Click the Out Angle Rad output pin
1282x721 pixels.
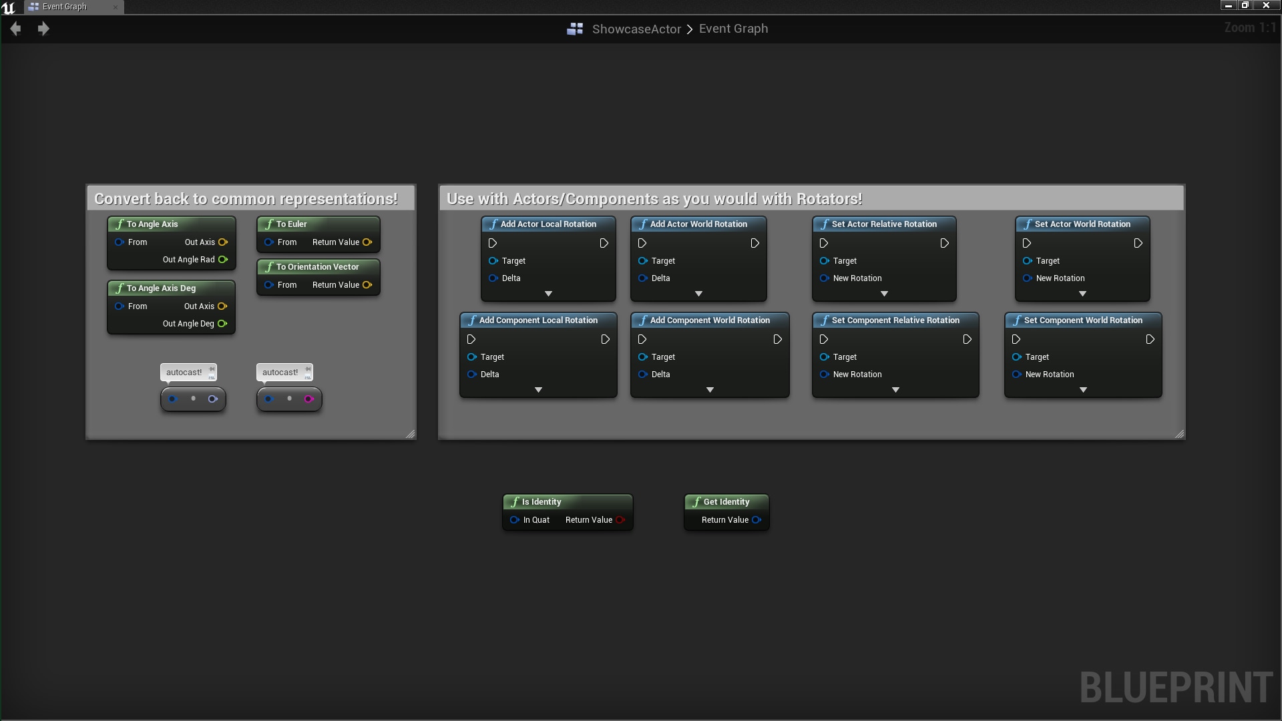click(x=223, y=260)
